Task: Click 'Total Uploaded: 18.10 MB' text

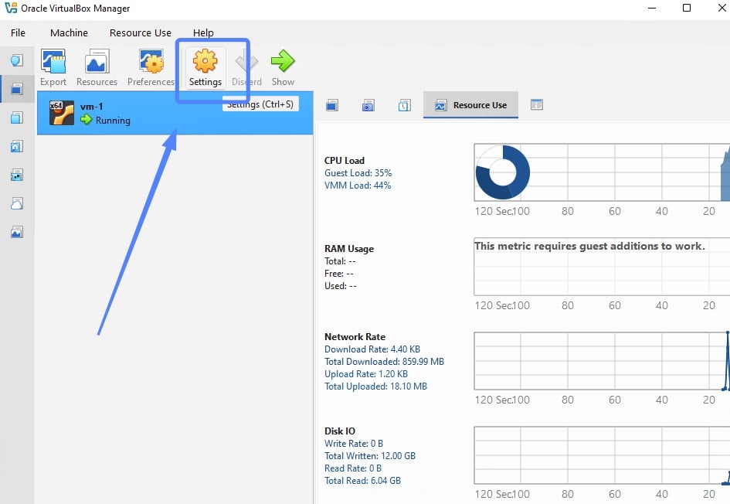Action: point(375,387)
